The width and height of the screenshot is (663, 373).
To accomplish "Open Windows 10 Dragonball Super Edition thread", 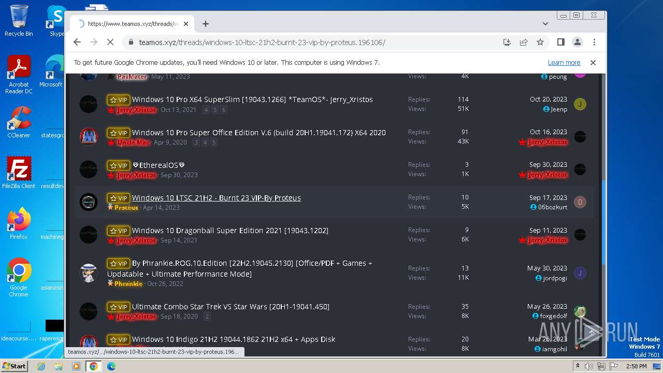I will (x=230, y=231).
